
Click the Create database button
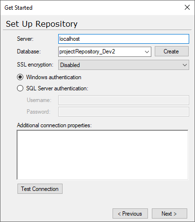pyautogui.click(x=172, y=51)
